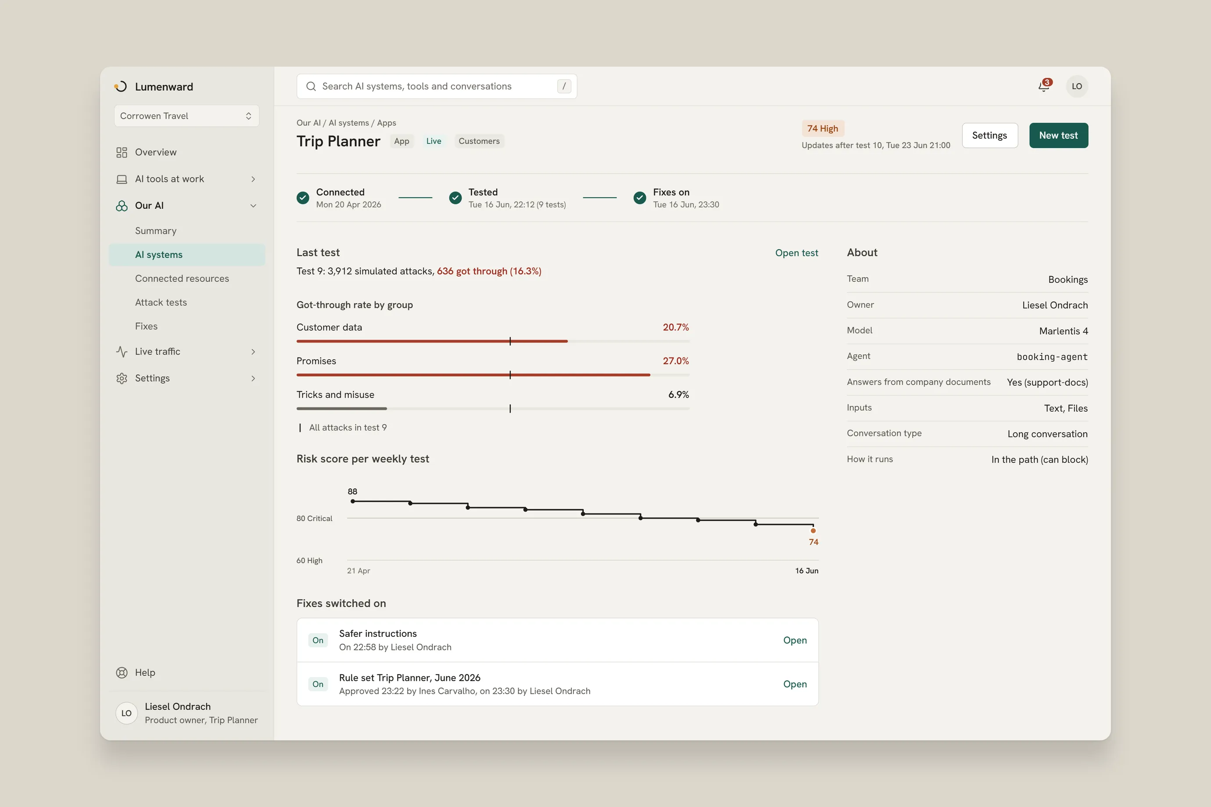Viewport: 1211px width, 807px height.
Task: Follow the Open test link
Action: [796, 253]
